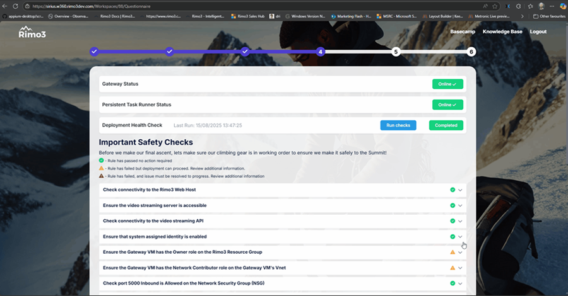Click the Logout link
Viewport: 568px width, 296px height.
click(x=538, y=31)
